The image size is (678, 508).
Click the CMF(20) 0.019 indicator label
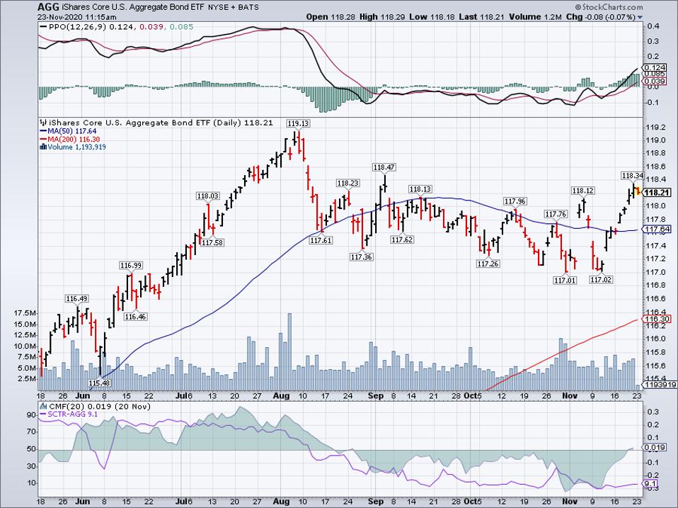click(99, 407)
